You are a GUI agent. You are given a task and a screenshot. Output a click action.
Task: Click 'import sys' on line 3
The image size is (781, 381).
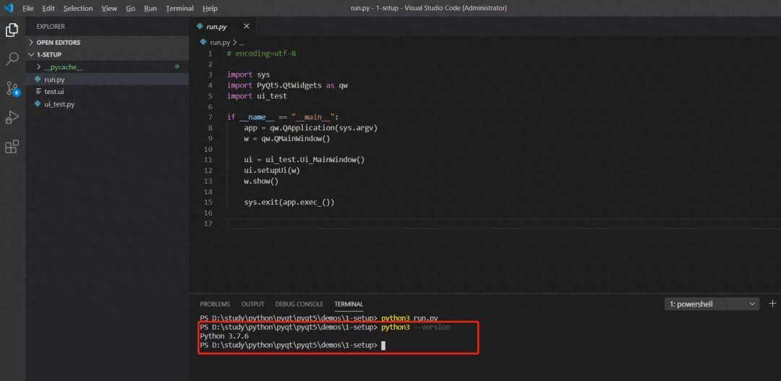pyautogui.click(x=248, y=74)
